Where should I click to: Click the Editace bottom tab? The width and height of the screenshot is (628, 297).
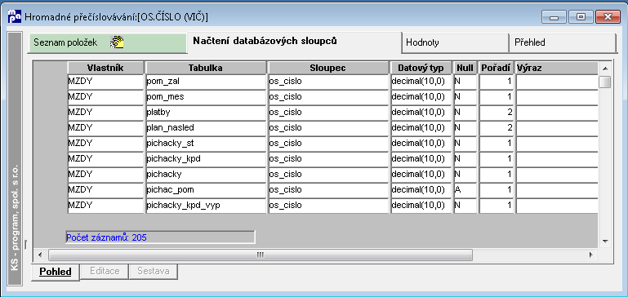(x=105, y=272)
